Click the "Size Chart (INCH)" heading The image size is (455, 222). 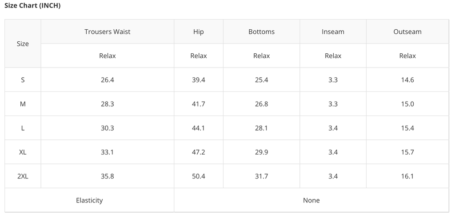(32, 6)
